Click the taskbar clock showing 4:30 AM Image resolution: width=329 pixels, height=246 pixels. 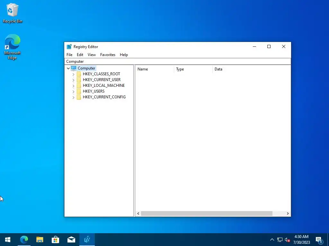tap(301, 240)
